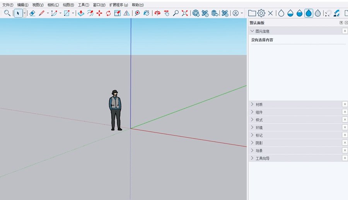Toggle auto-hide pin on 默认面板
Viewport: 348px width, 200px height.
point(341,23)
